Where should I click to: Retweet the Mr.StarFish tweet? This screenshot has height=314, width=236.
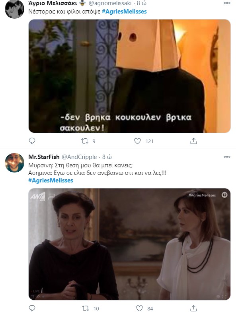(x=86, y=308)
